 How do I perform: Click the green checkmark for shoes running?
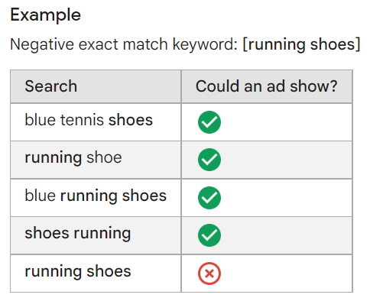click(209, 235)
